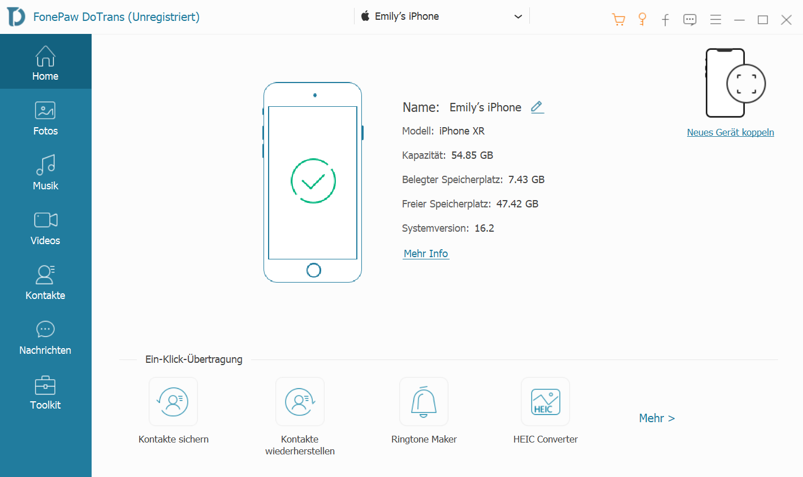Expand the Emily's iPhone device dropdown
Screen dimensions: 803x477
(x=442, y=16)
